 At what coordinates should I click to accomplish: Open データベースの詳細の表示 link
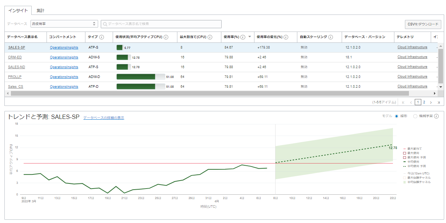click(104, 118)
